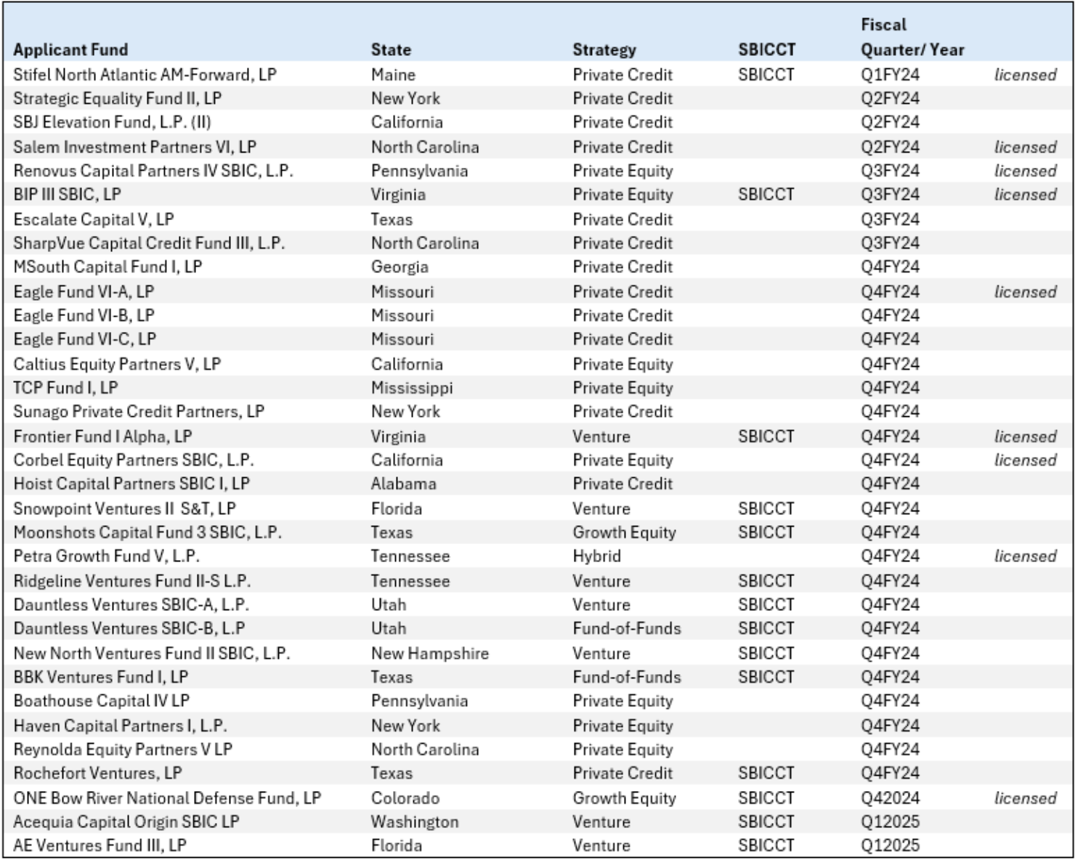
Task: Click the licensed label beside Petra Growth Fund V
Action: coord(1024,556)
